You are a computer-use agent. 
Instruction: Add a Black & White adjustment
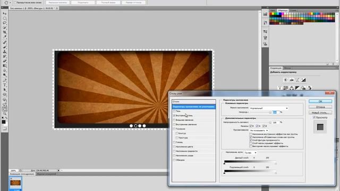tap(297, 88)
